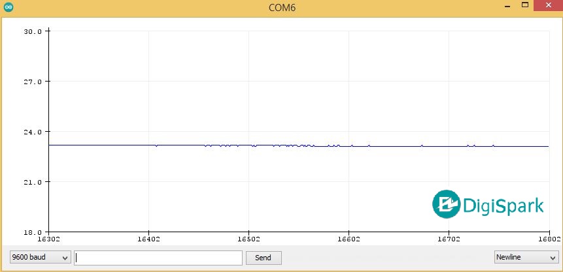This screenshot has width=563, height=272.
Task: Minimize the COM6 plotter window
Action: 507,7
